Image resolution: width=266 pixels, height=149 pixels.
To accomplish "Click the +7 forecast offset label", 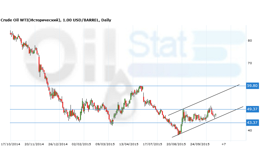I will click(x=224, y=144).
